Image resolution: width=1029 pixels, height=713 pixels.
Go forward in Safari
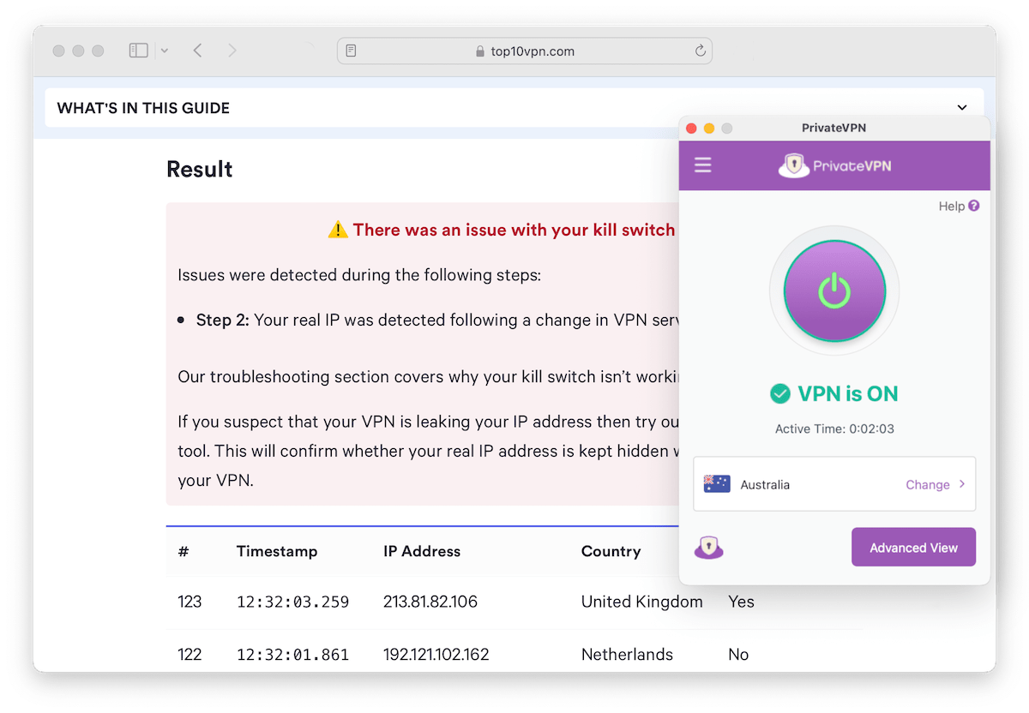pyautogui.click(x=232, y=51)
